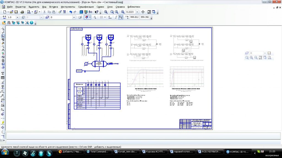Switch to Kyrsak_new.doc taskbar button
The image size is (282, 158).
tap(126, 152)
